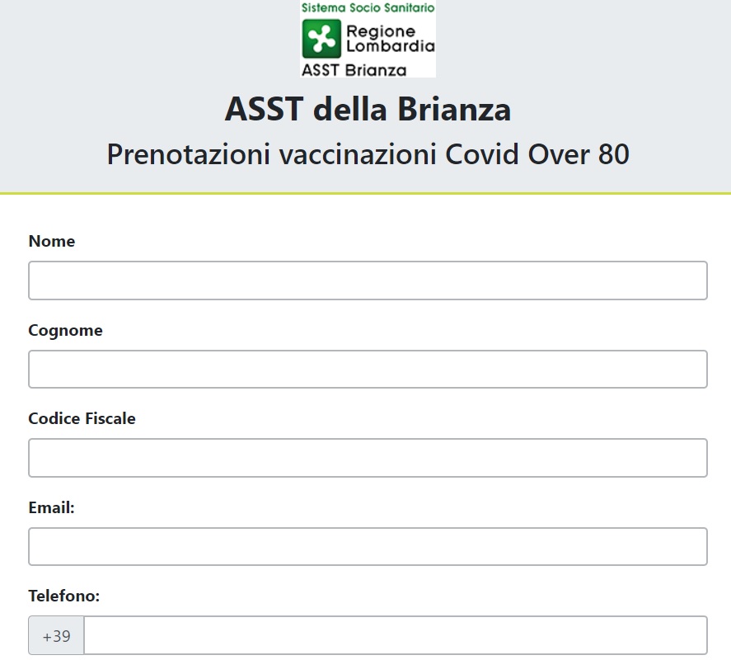Viewport: 731px width, 660px height.
Task: Click the 'Cognome' field label
Action: pos(65,331)
